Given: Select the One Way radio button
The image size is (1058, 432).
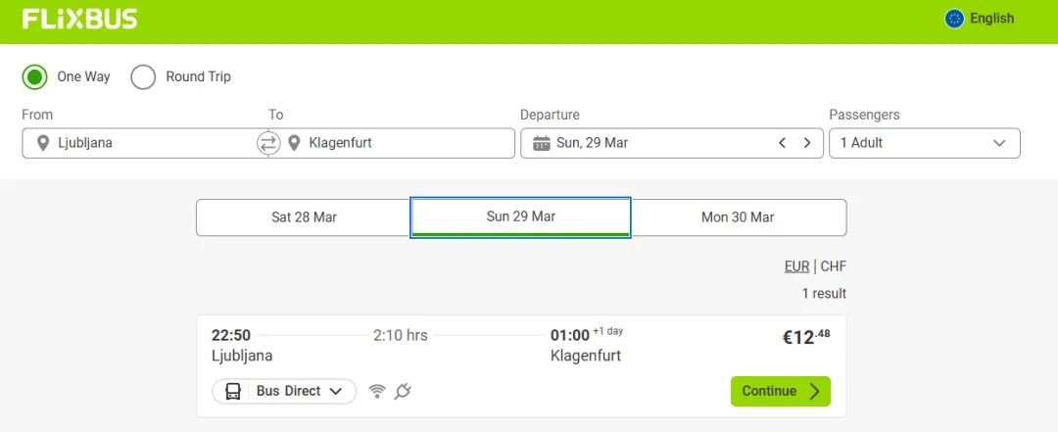Looking at the screenshot, I should point(35,76).
